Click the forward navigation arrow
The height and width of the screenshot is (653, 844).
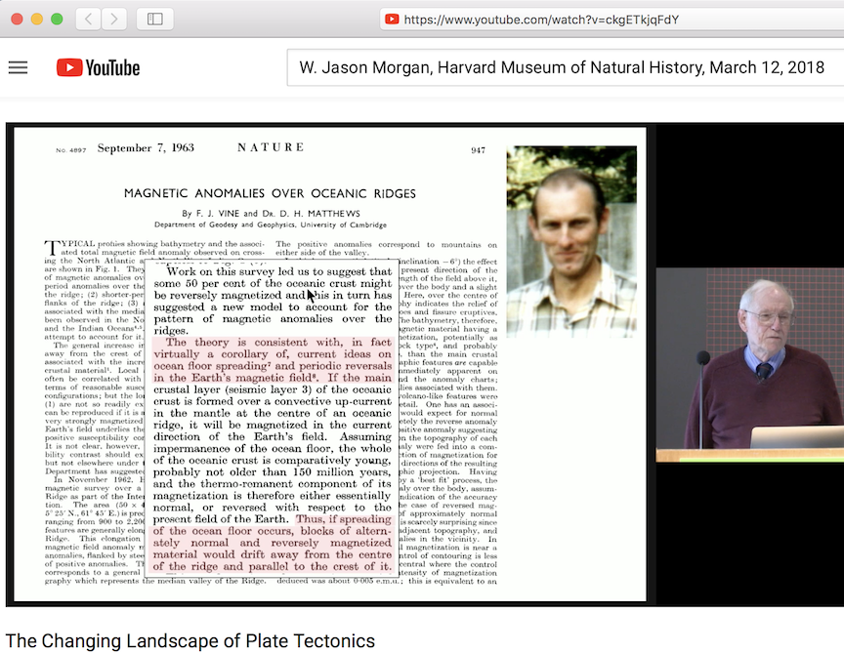click(111, 18)
